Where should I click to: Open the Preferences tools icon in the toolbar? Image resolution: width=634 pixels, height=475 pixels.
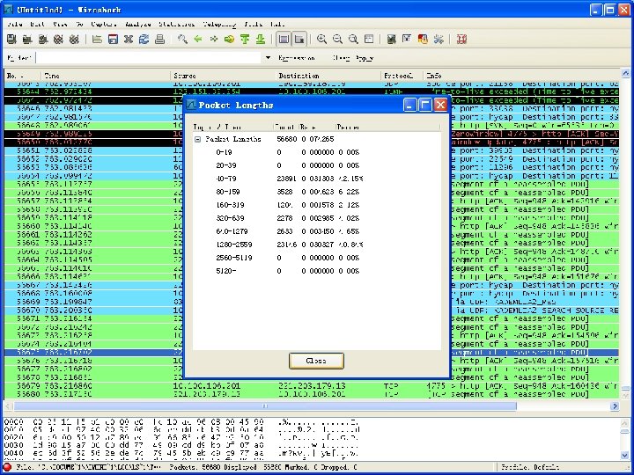(x=438, y=40)
